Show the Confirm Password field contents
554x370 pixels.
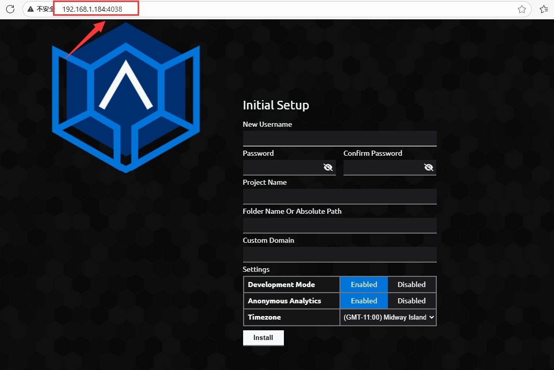tap(429, 167)
